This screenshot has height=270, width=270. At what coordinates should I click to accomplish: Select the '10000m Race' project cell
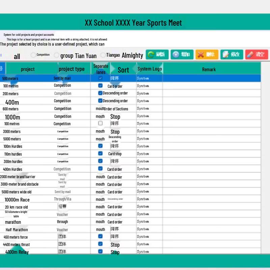point(17,200)
